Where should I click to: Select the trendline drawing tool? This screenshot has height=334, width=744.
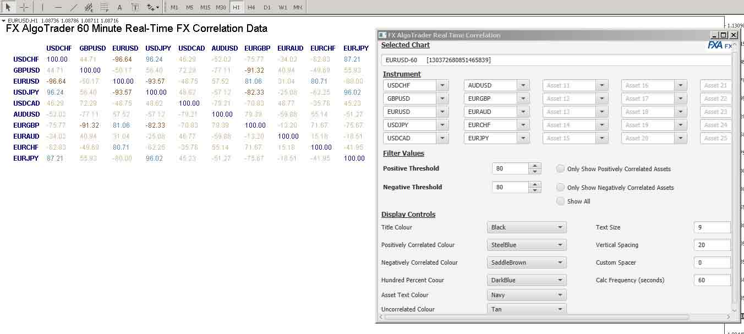point(74,7)
